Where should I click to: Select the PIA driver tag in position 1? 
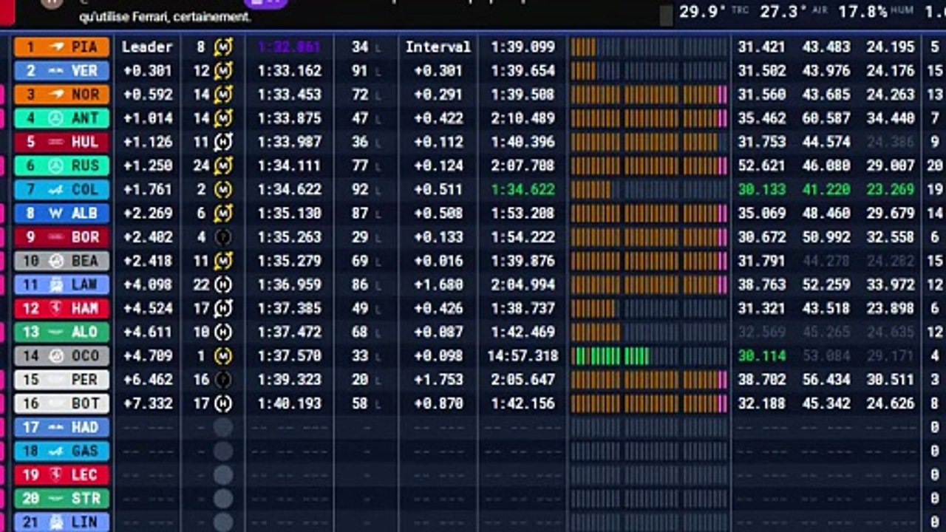[61, 47]
